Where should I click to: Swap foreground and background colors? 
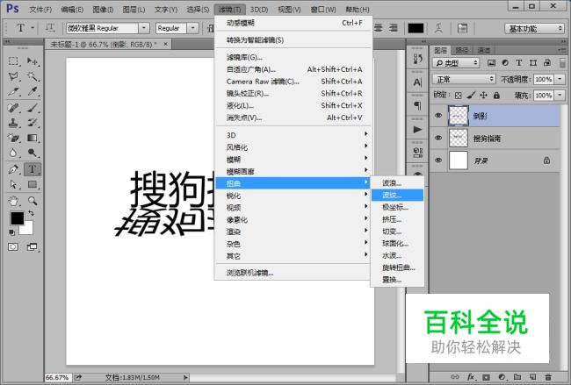(x=32, y=213)
